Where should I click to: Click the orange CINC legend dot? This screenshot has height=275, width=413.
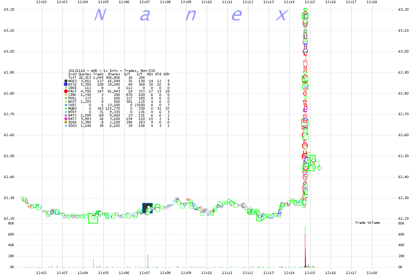click(65, 95)
